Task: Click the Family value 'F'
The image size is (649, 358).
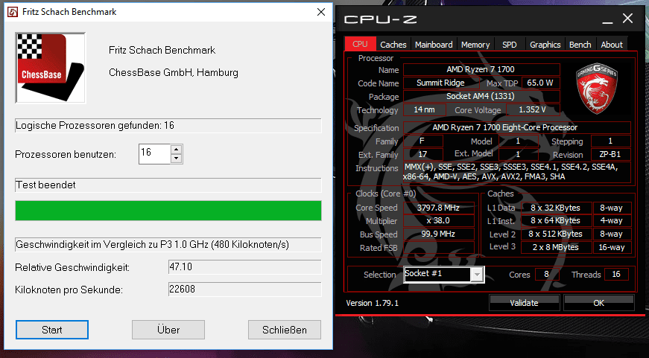Action: click(x=422, y=141)
